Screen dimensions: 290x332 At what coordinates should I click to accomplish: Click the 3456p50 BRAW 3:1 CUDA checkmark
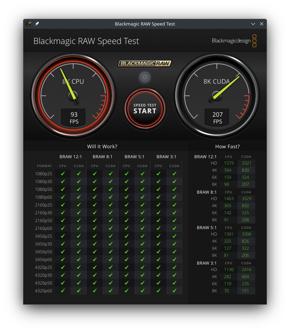coord(174,252)
